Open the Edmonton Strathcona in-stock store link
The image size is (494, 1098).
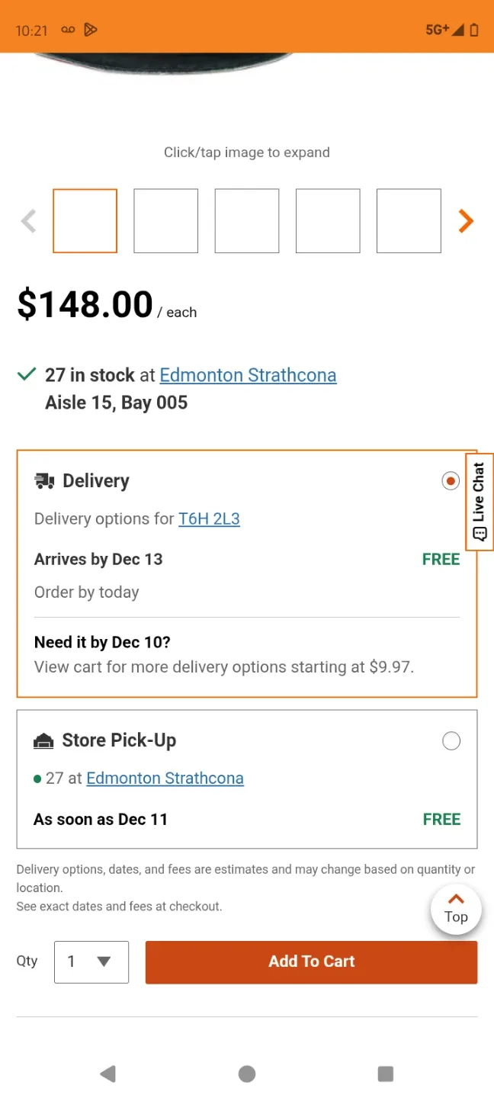(248, 375)
